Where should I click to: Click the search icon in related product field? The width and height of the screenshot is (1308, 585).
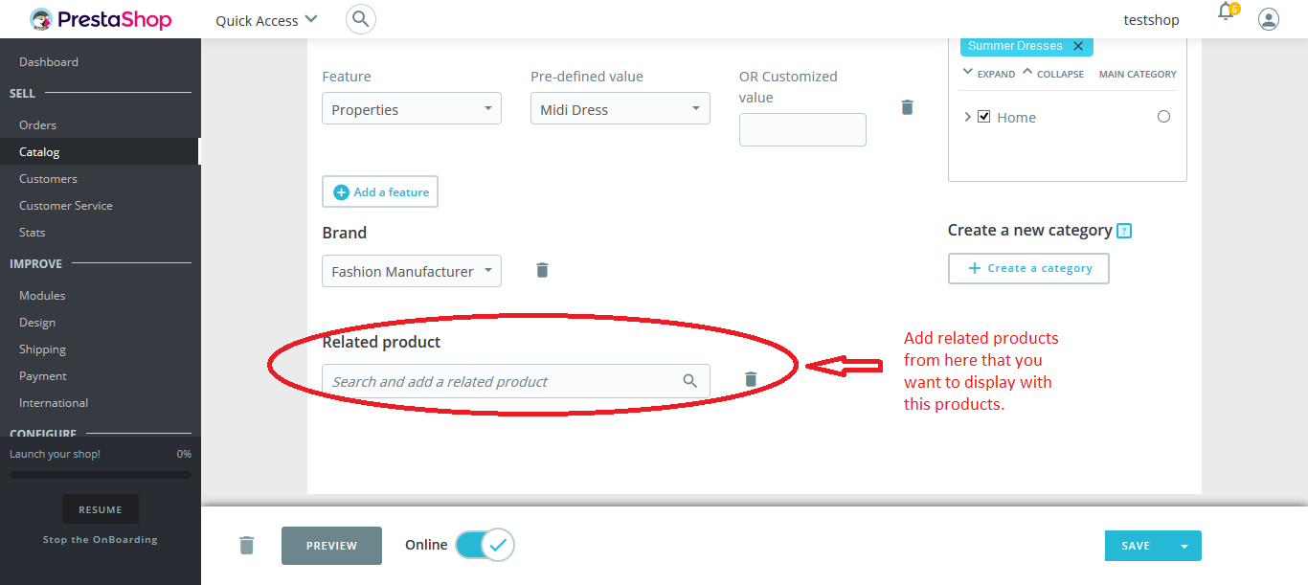click(x=689, y=381)
